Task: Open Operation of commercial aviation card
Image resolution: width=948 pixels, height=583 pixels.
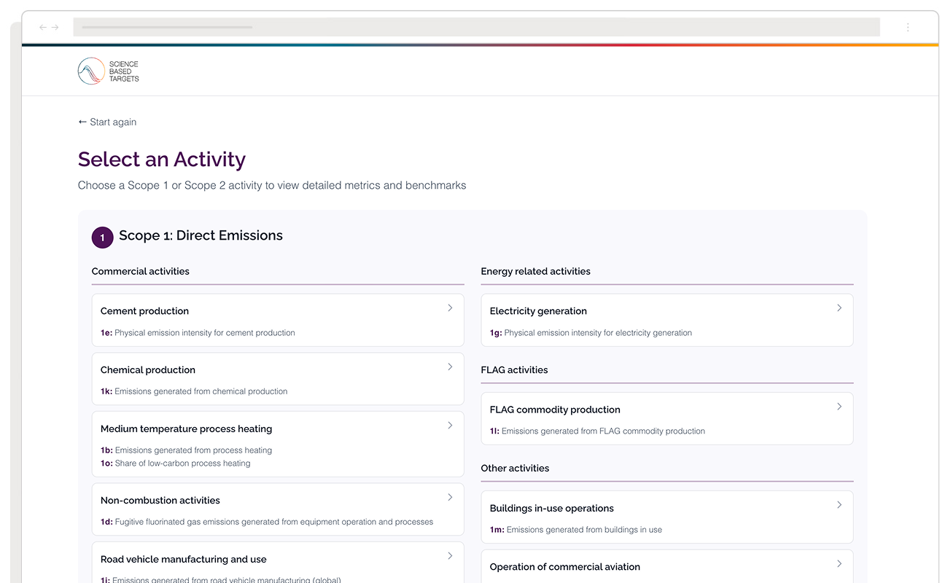Action: (x=667, y=566)
